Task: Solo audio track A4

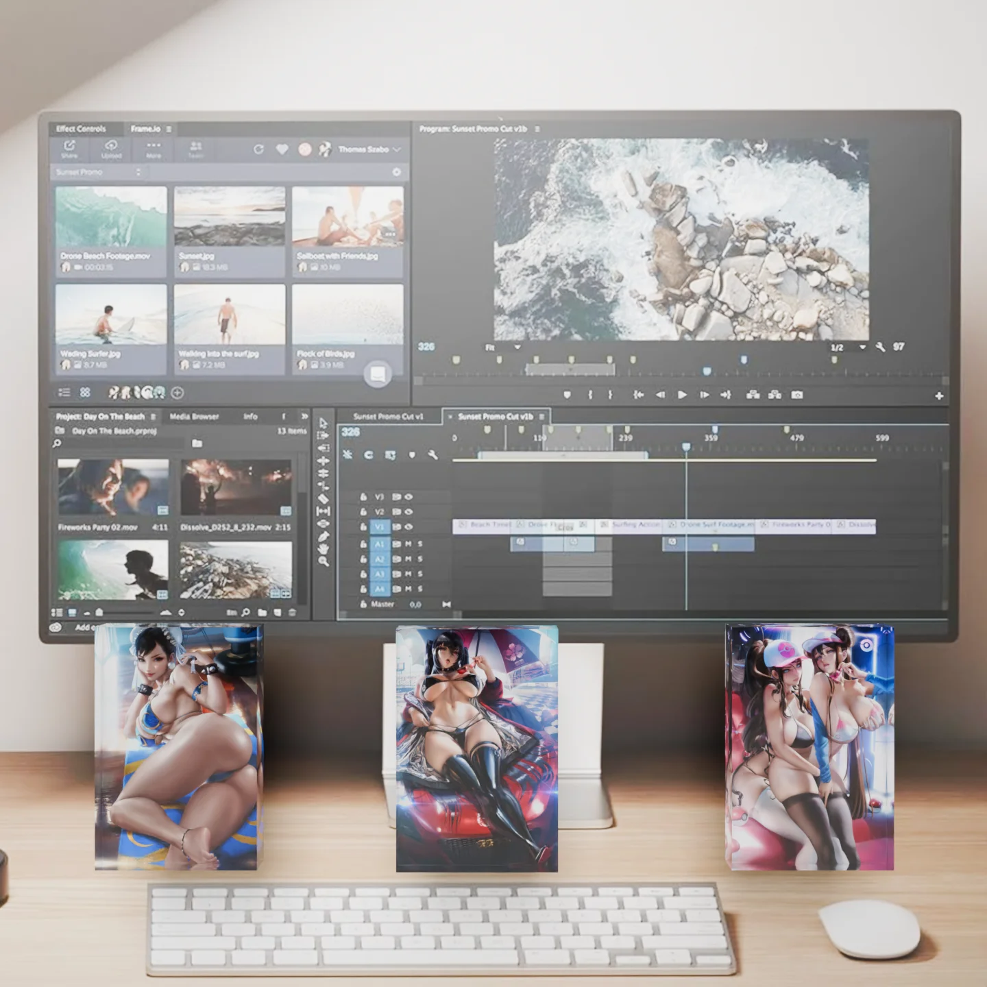Action: (x=420, y=589)
